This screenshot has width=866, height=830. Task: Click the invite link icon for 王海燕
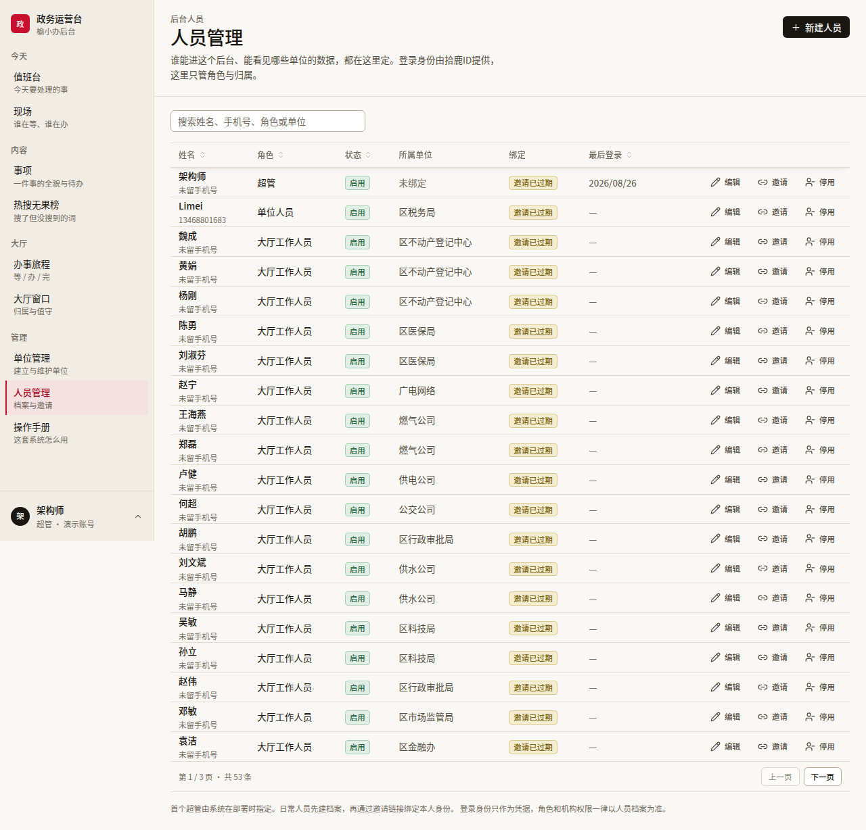762,420
